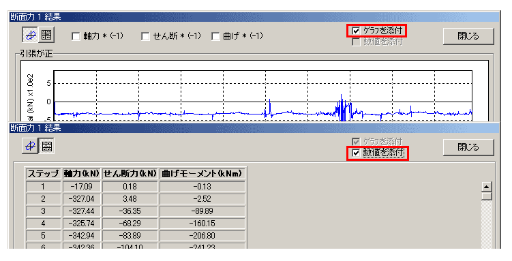Image resolution: width=512 pixels, height=261 pixels.
Task: Select bending moment cell -160.15
Action: tap(202, 224)
